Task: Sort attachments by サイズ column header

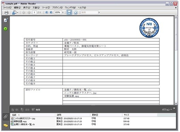Action: coord(140,115)
